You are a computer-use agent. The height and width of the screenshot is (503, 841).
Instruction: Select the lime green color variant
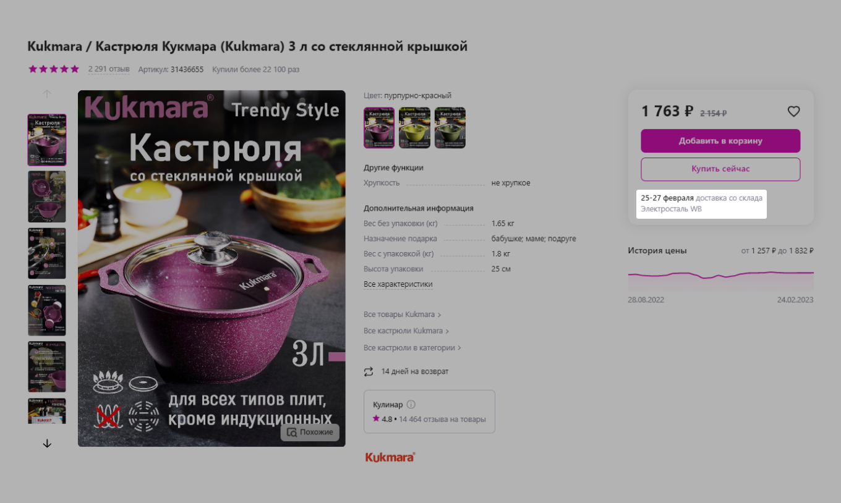pyautogui.click(x=414, y=128)
